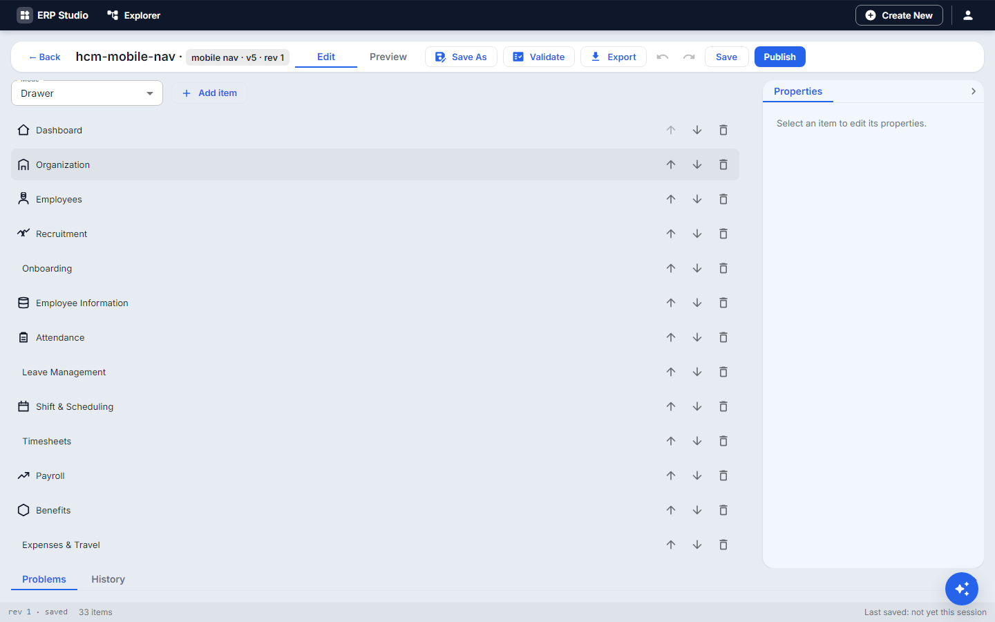The width and height of the screenshot is (995, 622).
Task: Collapse the Properties panel chevron
Action: (x=974, y=91)
